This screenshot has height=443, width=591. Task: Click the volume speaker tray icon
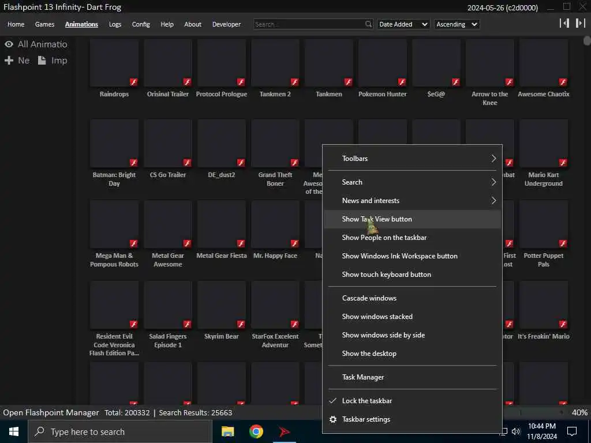516,431
